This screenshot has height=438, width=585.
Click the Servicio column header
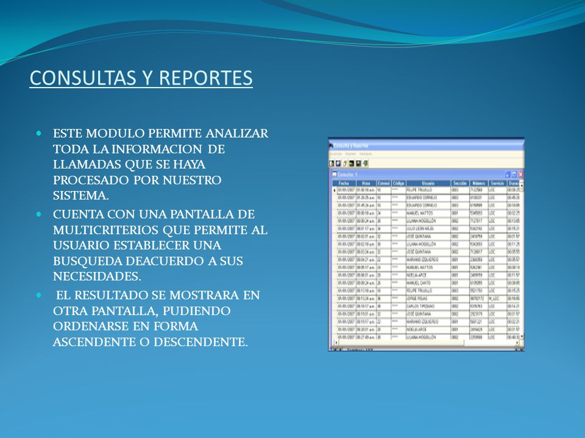498,183
